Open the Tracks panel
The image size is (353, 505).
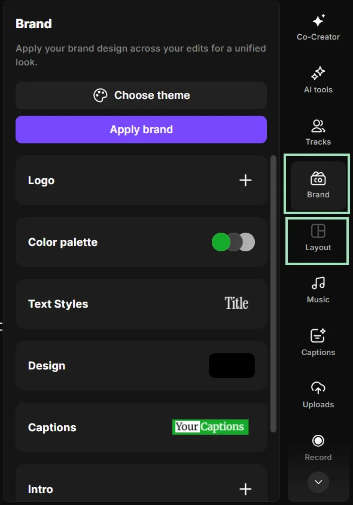[x=318, y=132]
